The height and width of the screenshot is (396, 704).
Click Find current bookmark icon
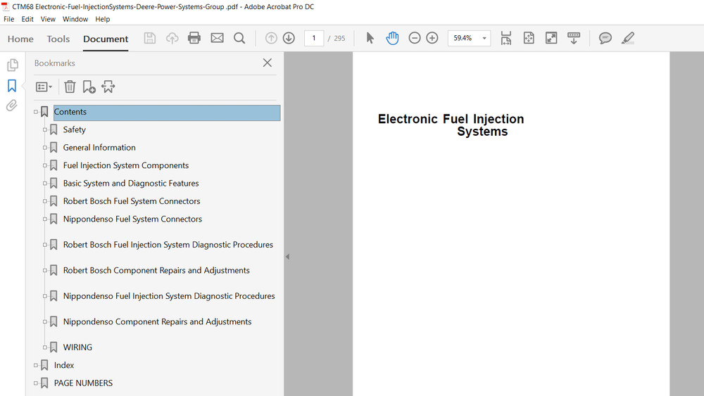(108, 87)
